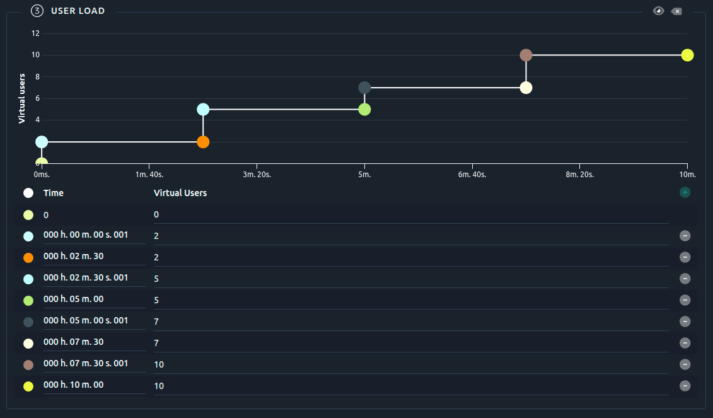This screenshot has width=713, height=418.
Task: Edit the time field reading 000 h. 05 m. 00
Action: 93,298
